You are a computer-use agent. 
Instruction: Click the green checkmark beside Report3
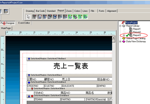(127, 35)
